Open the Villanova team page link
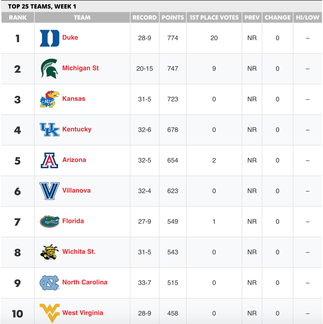 76,191
